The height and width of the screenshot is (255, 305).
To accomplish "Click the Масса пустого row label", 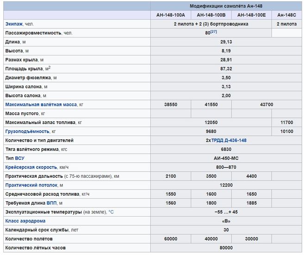I will click(25, 113).
